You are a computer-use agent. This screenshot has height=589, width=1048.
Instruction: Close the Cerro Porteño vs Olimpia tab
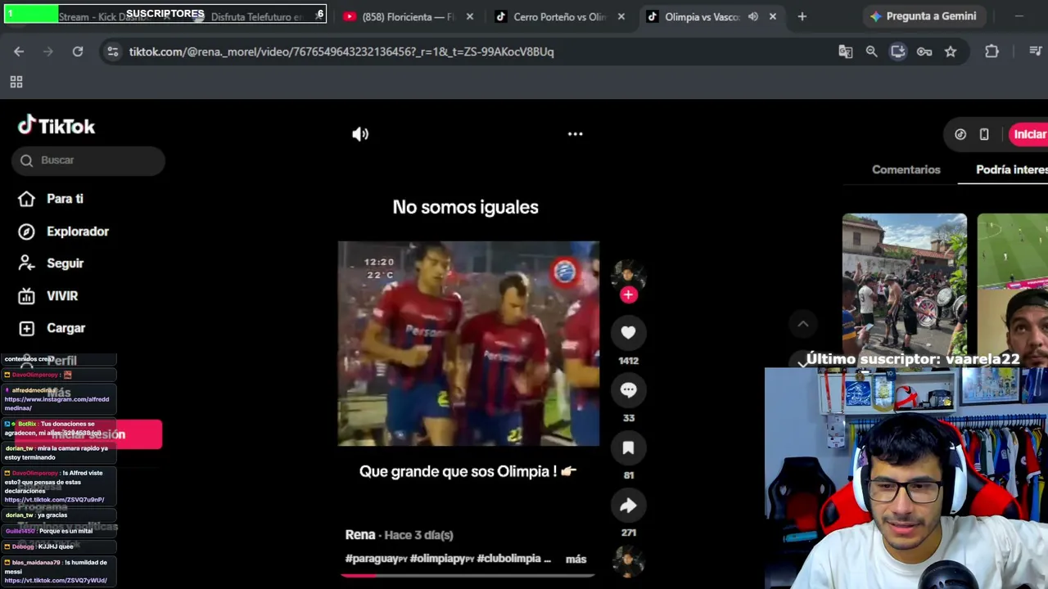click(x=621, y=16)
